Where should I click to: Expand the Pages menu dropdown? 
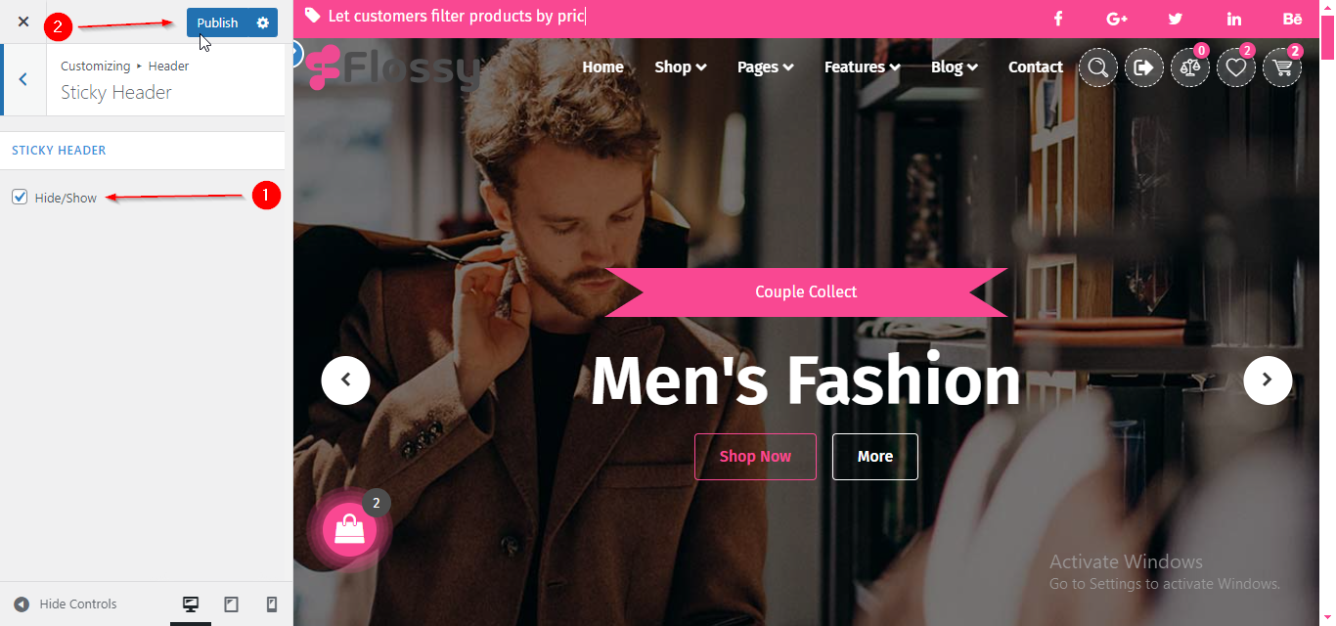coord(766,67)
